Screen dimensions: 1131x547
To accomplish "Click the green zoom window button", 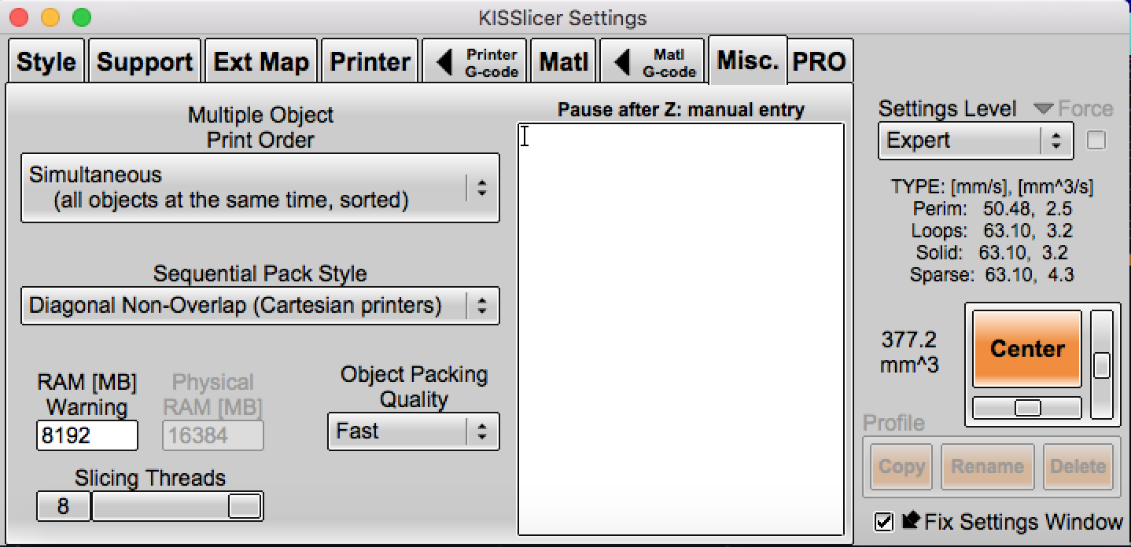I will (x=81, y=17).
